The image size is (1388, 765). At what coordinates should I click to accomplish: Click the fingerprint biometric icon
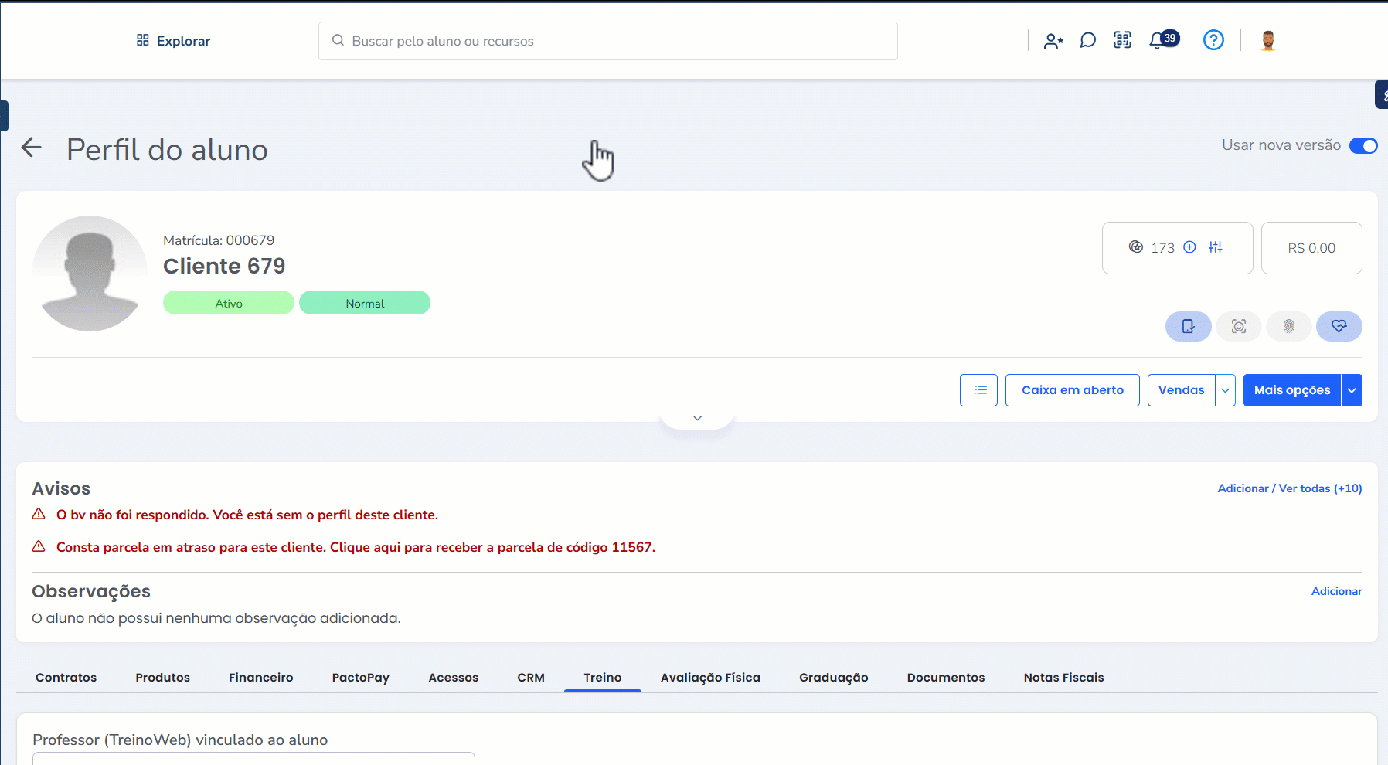point(1288,326)
